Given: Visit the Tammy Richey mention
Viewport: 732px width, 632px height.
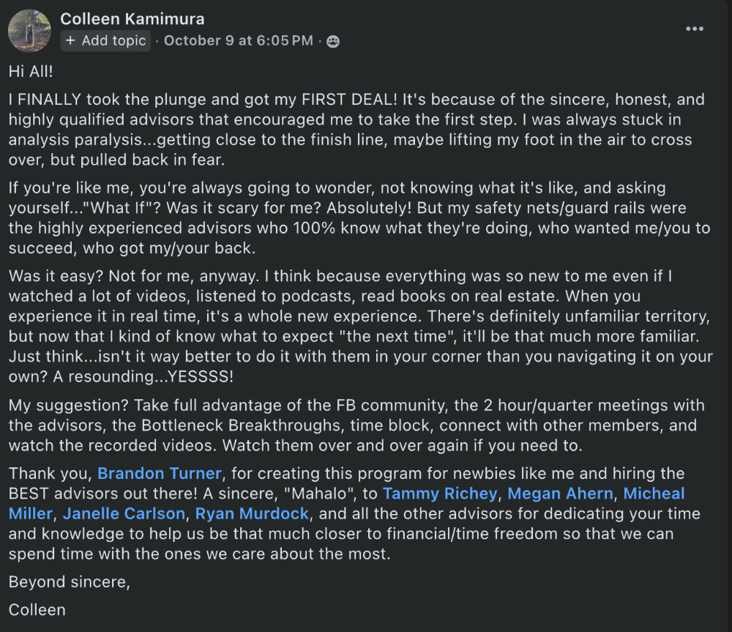Looking at the screenshot, I should pyautogui.click(x=439, y=494).
